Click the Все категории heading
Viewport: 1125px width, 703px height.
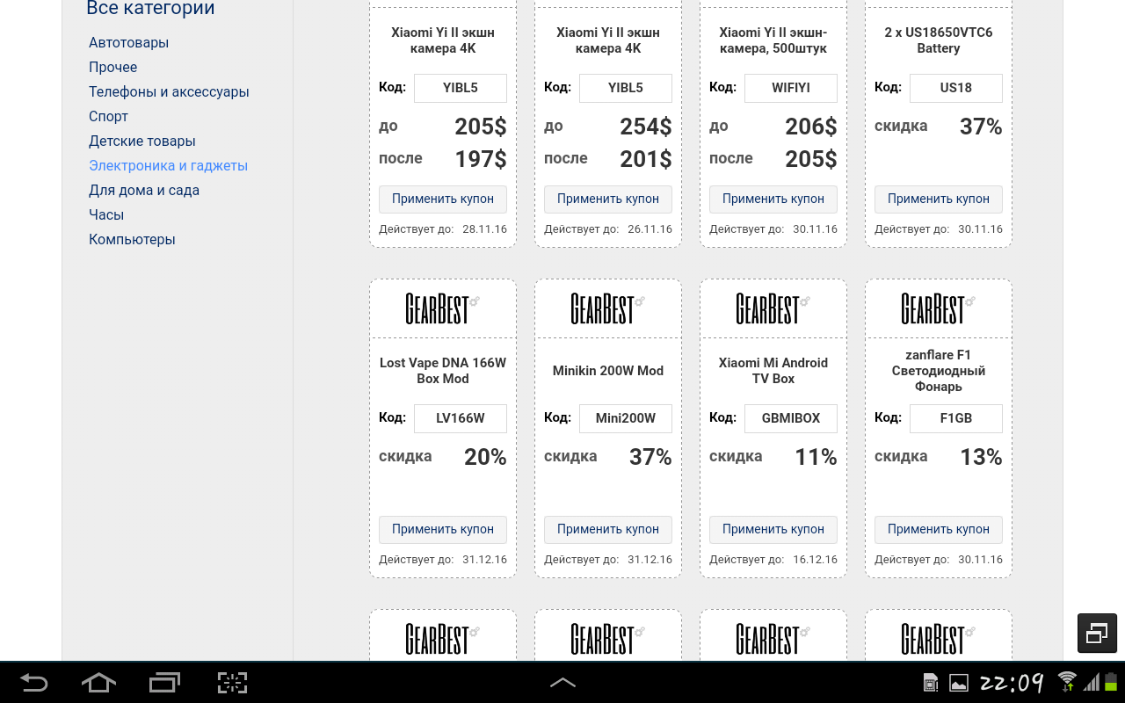150,9
